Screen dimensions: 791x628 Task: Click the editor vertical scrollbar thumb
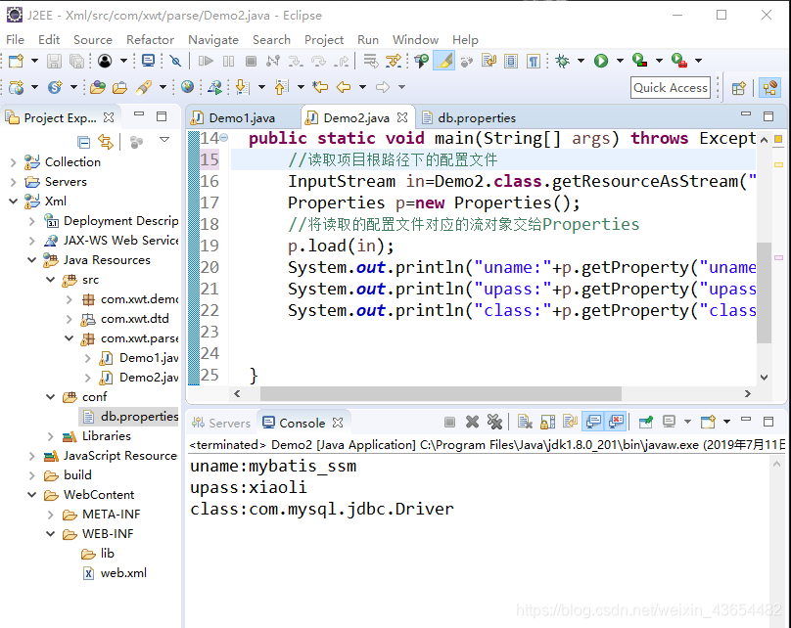point(764,292)
